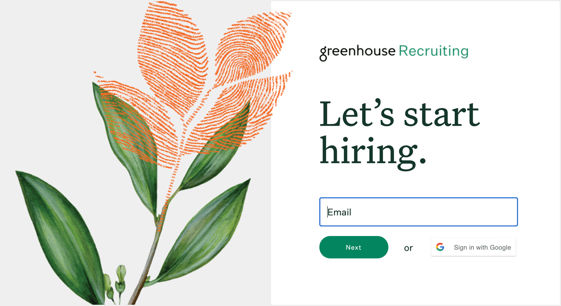The width and height of the screenshot is (561, 306).
Task: Click the word greenhouse in the logo
Action: click(x=357, y=53)
